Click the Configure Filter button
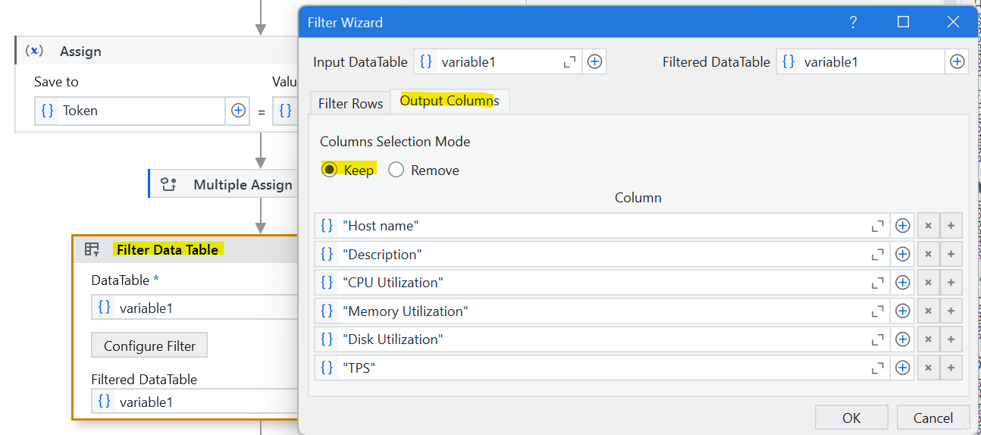The height and width of the screenshot is (435, 981). pyautogui.click(x=149, y=346)
